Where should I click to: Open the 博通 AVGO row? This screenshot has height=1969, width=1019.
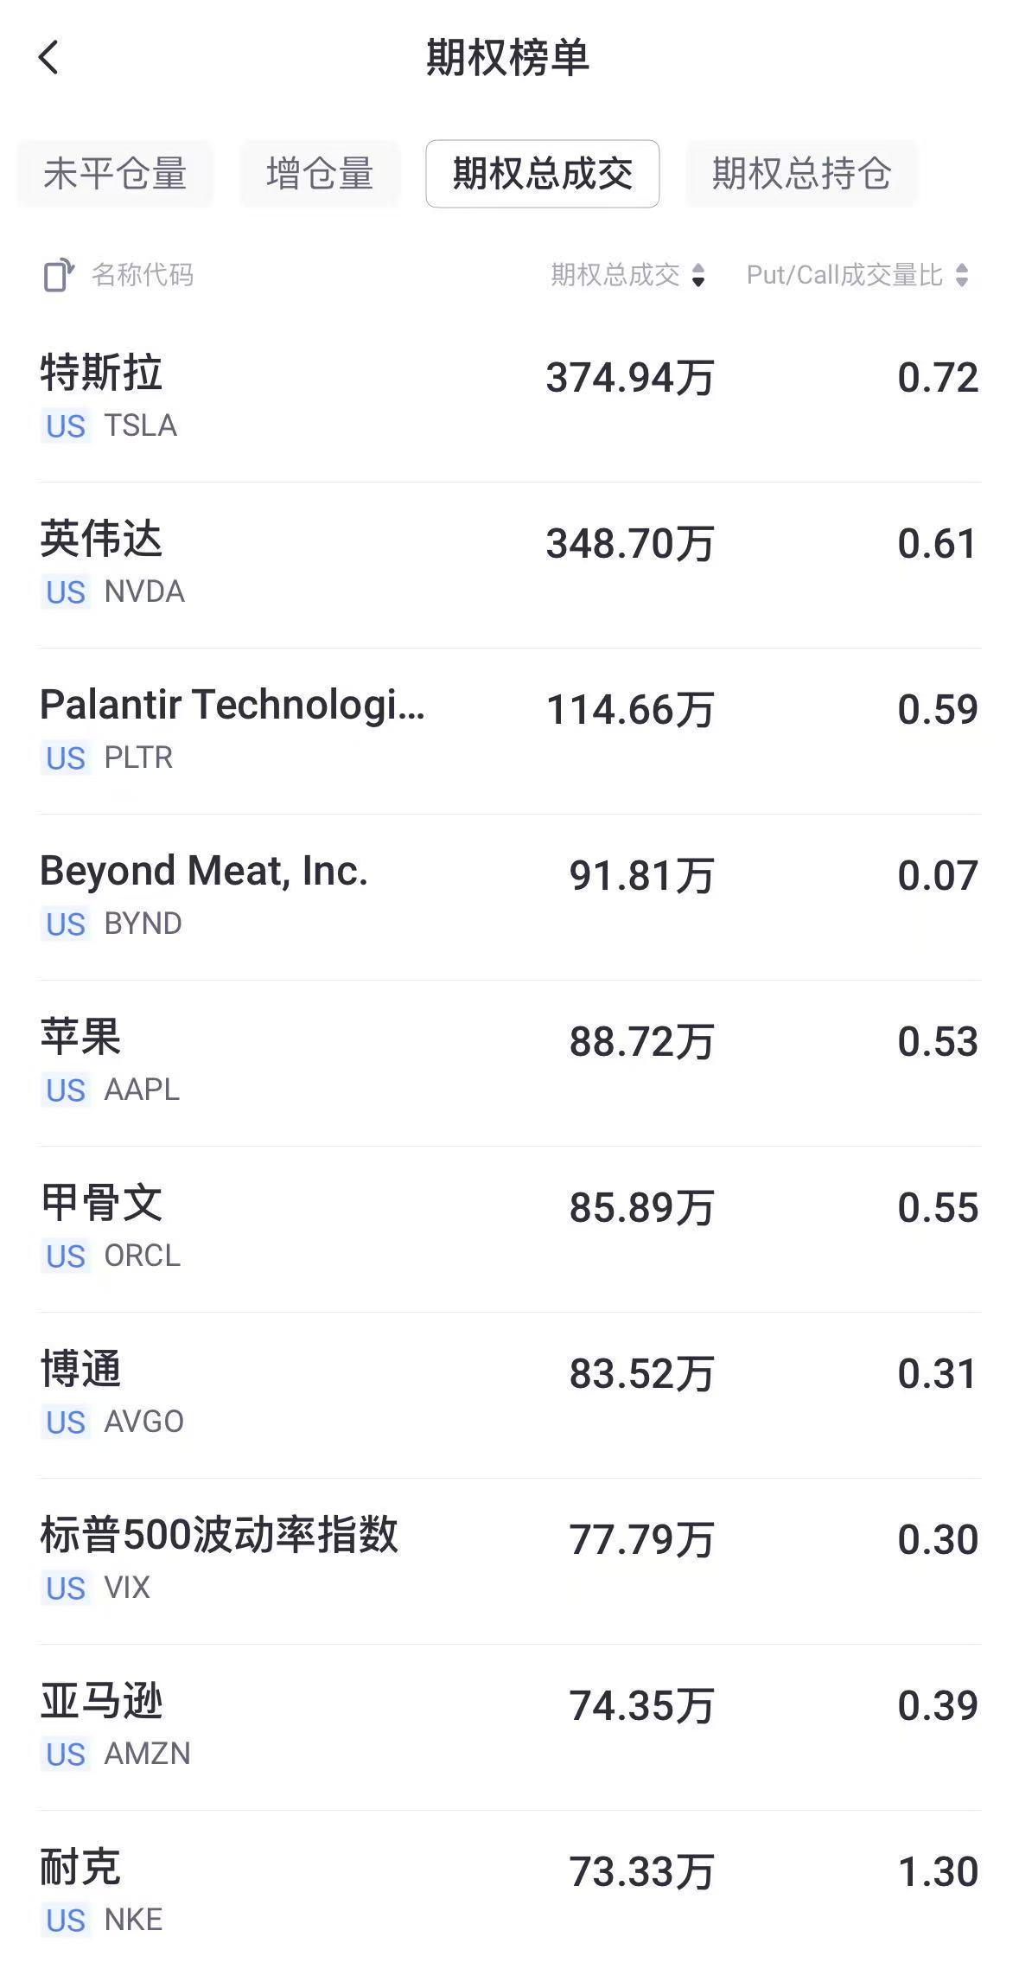[x=509, y=1395]
